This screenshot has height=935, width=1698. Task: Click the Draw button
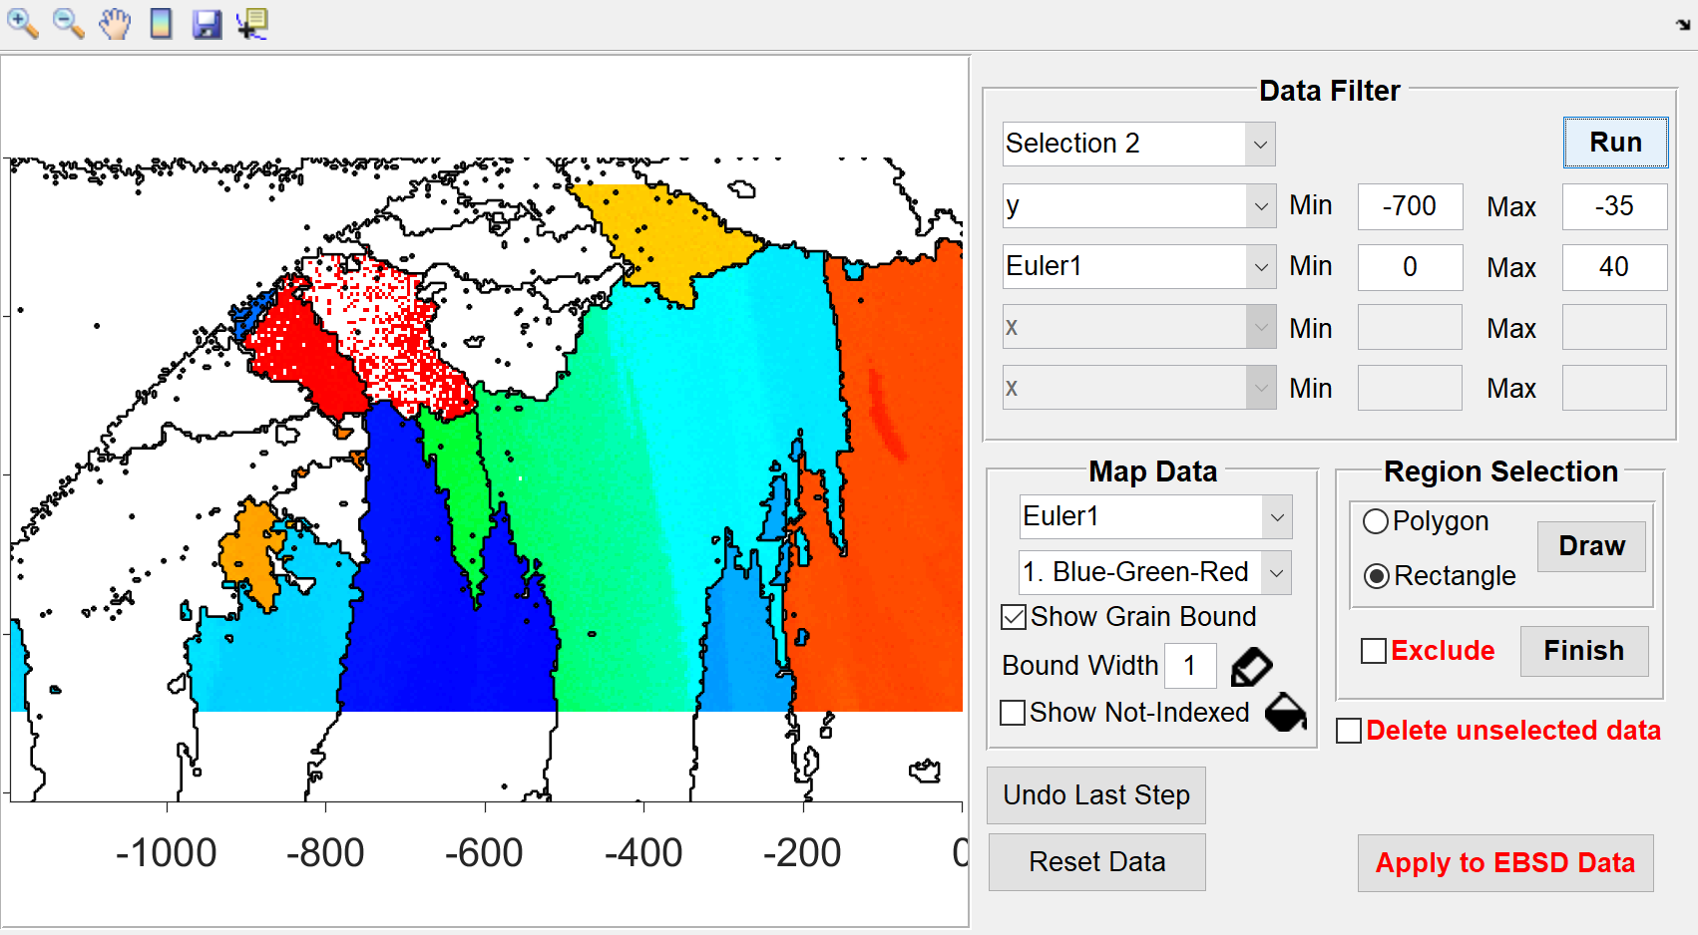click(1591, 546)
